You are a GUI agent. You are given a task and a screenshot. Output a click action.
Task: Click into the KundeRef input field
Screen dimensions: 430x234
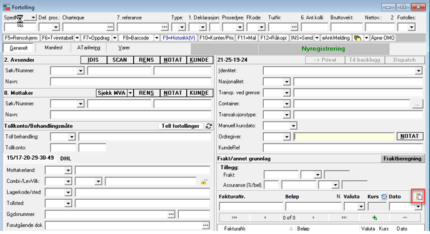click(342, 147)
